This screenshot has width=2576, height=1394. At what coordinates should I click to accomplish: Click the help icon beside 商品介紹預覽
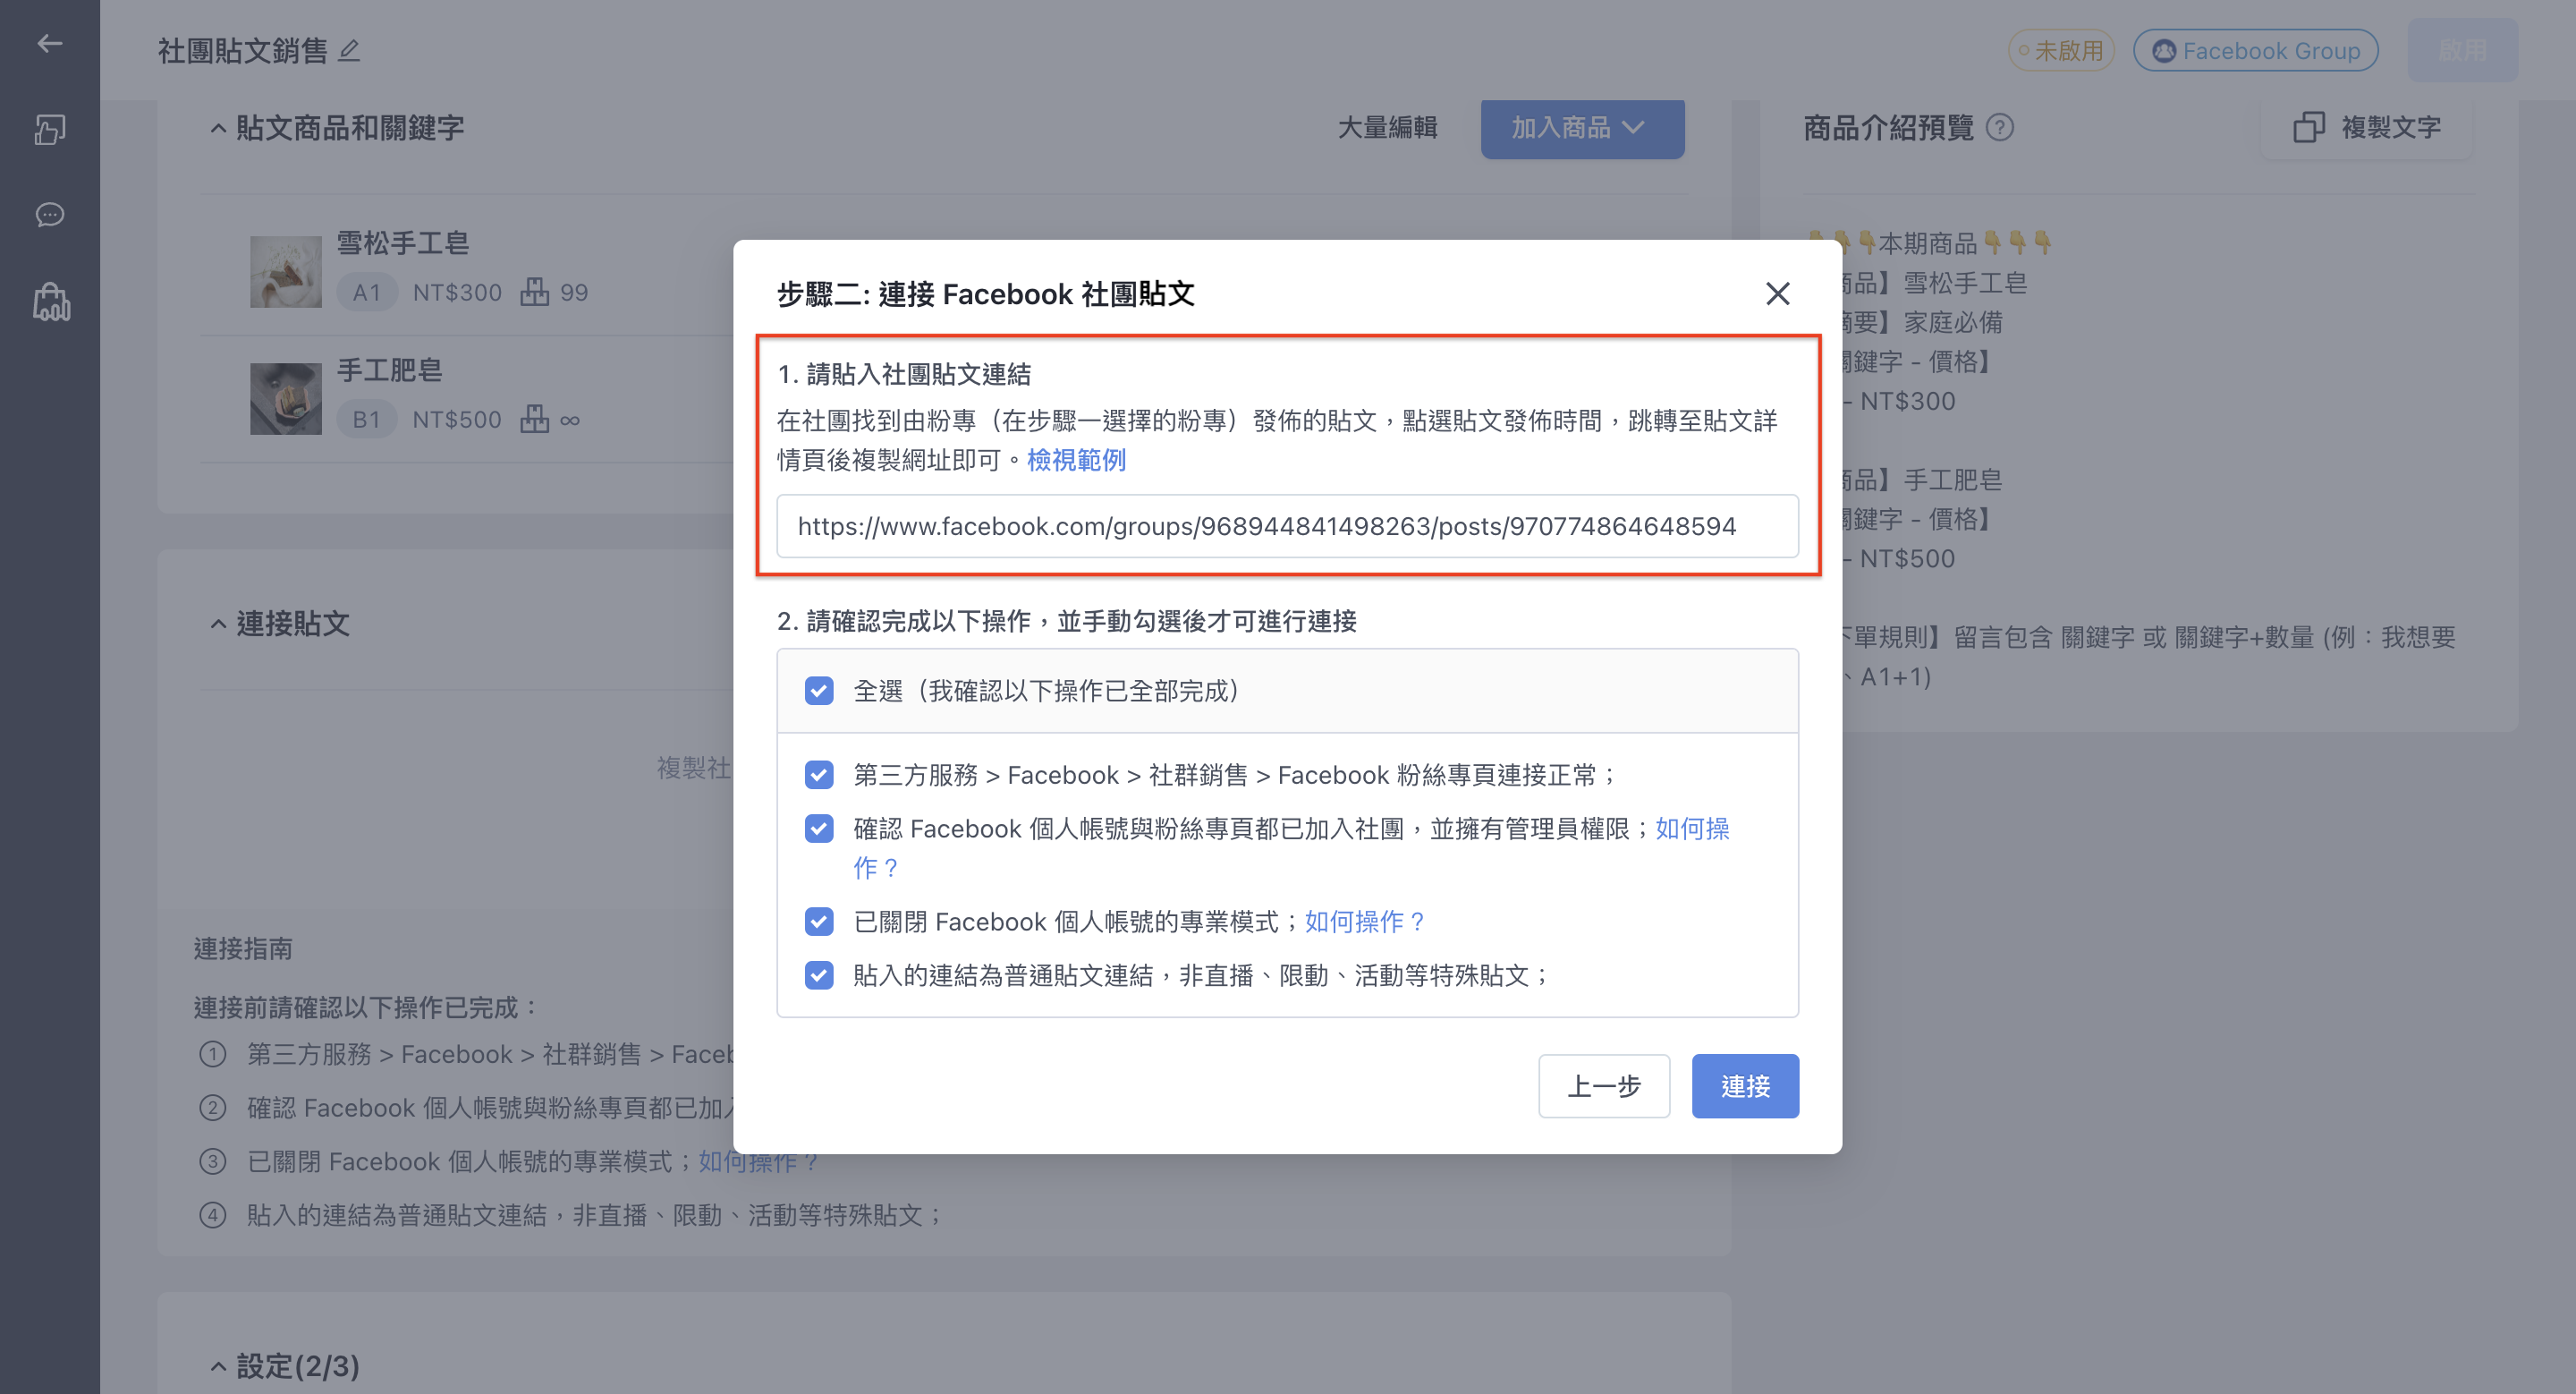pyautogui.click(x=1999, y=127)
